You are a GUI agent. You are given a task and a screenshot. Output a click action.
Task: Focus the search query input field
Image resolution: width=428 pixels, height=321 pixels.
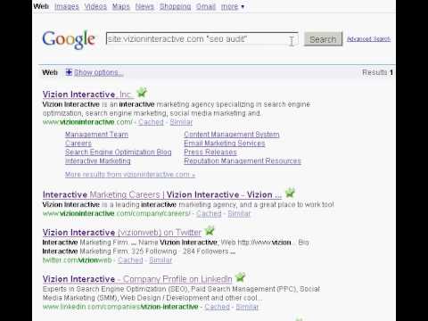pos(202,39)
